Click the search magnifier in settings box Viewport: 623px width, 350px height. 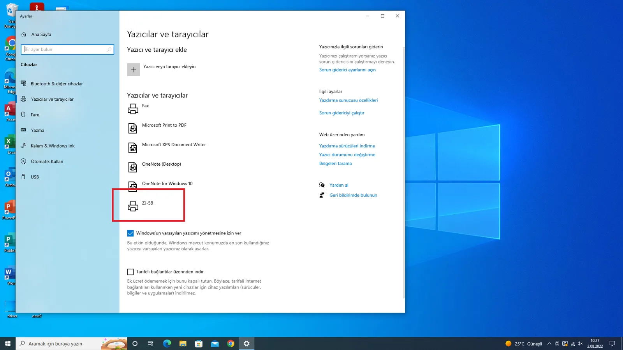click(109, 49)
